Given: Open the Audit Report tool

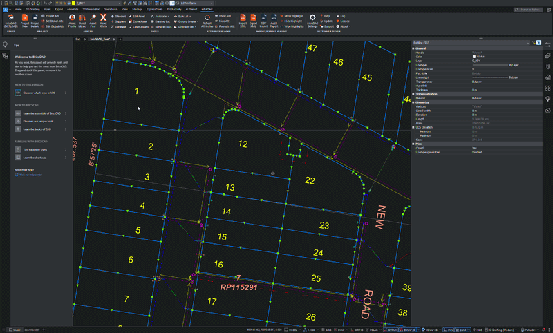Looking at the screenshot, I should [x=274, y=21].
